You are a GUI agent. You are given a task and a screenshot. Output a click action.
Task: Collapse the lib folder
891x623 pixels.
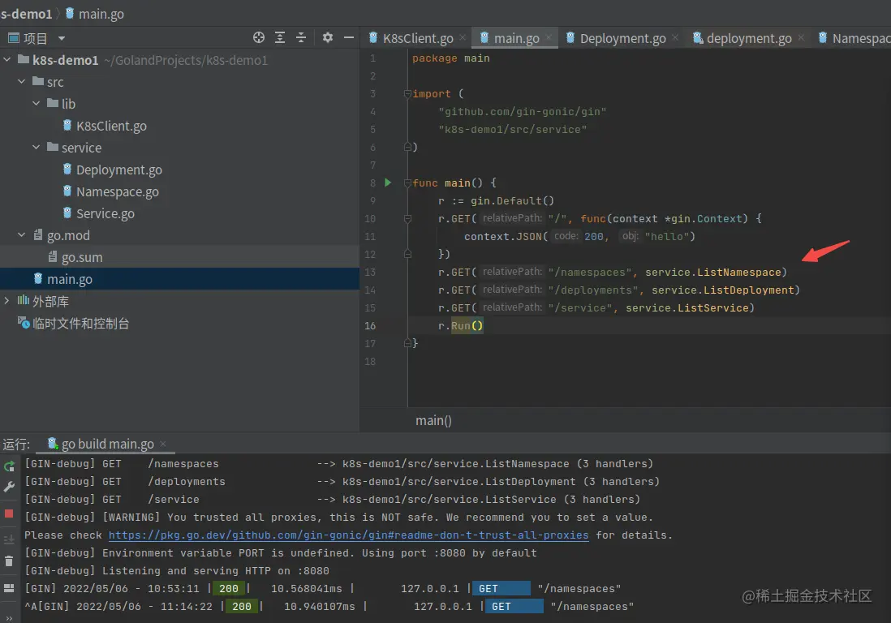37,103
